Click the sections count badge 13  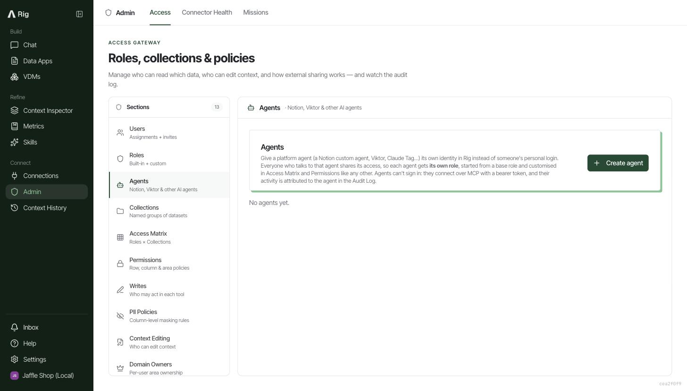217,107
